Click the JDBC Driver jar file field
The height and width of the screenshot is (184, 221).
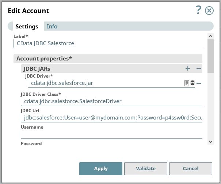(x=106, y=83)
